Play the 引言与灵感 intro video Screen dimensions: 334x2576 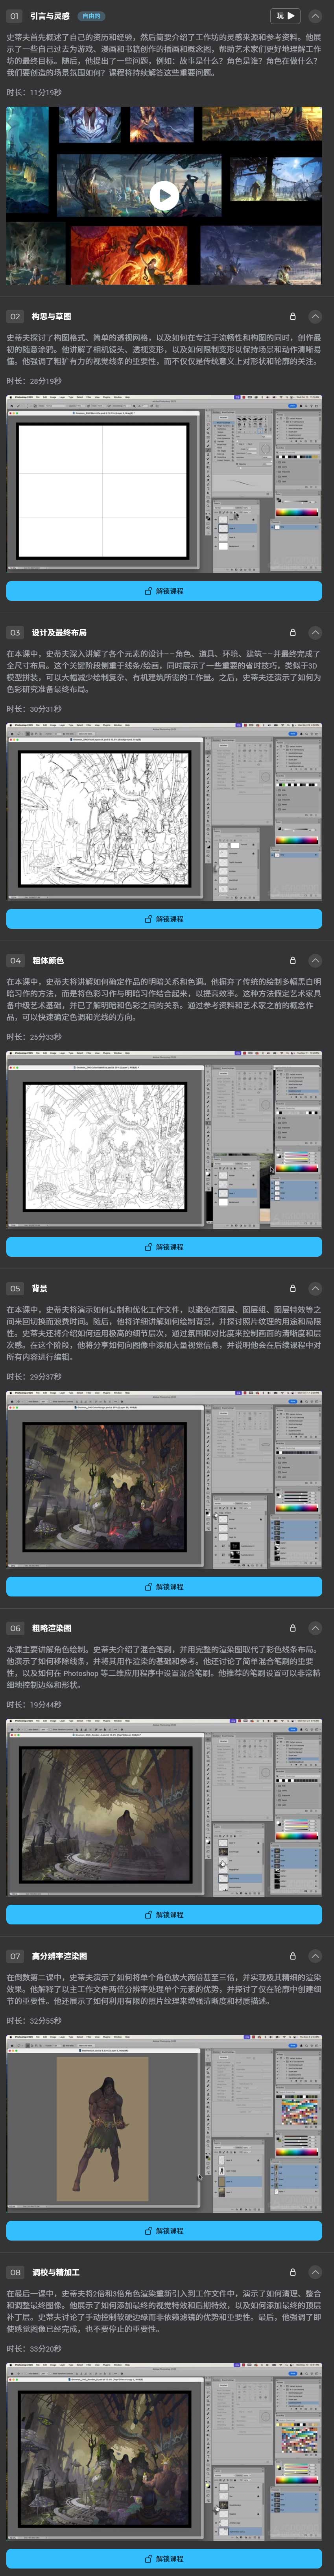coord(164,196)
